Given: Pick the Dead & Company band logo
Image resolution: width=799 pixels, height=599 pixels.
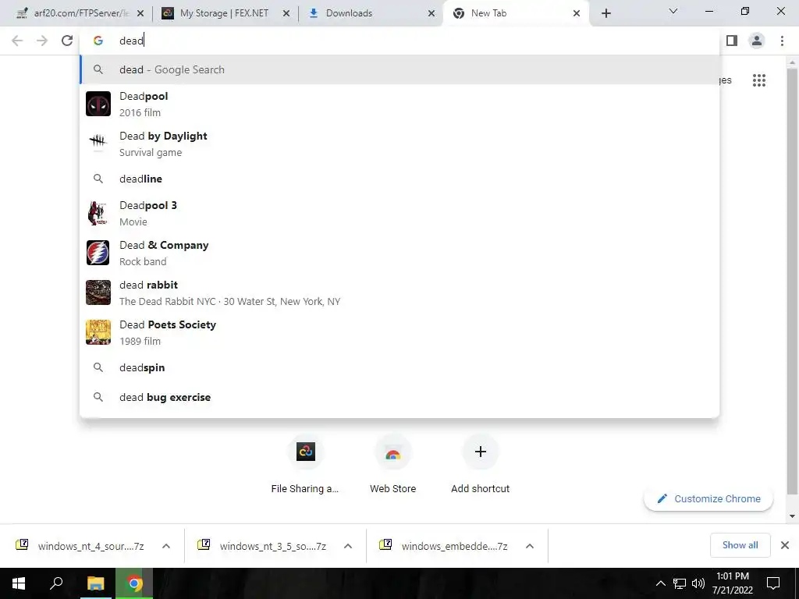Looking at the screenshot, I should pyautogui.click(x=98, y=253).
